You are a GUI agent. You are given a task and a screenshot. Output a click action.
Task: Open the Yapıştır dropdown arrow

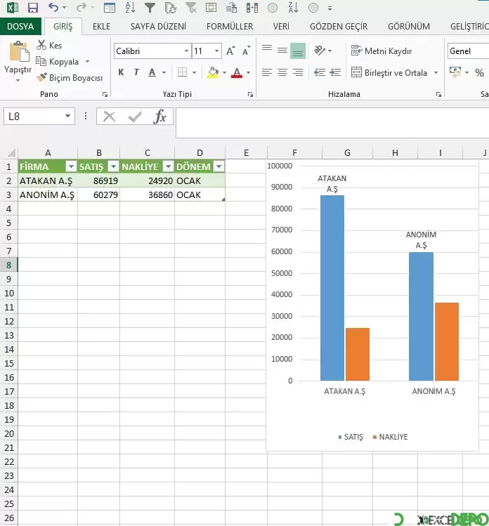(18, 80)
